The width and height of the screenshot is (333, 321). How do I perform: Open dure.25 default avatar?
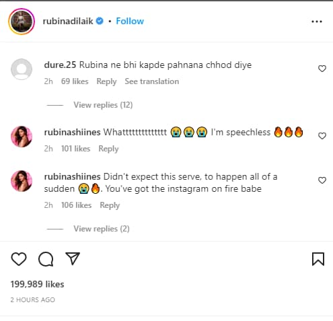[22, 69]
